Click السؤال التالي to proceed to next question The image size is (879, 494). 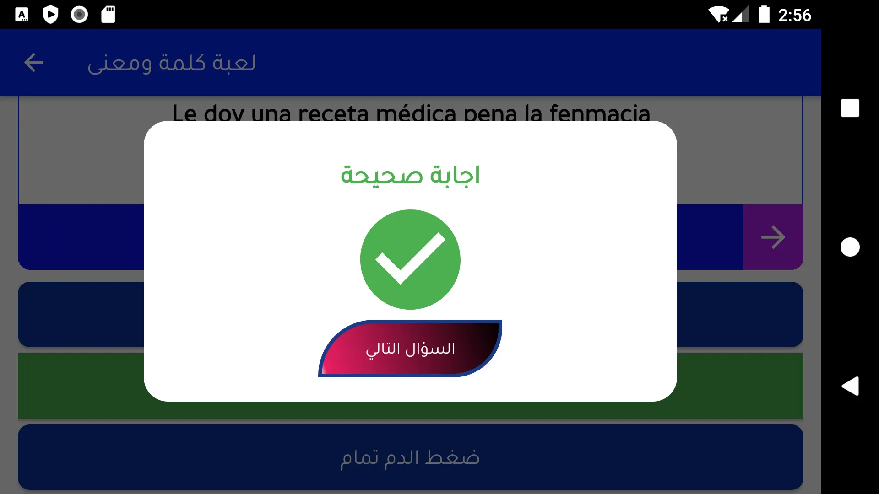(411, 348)
